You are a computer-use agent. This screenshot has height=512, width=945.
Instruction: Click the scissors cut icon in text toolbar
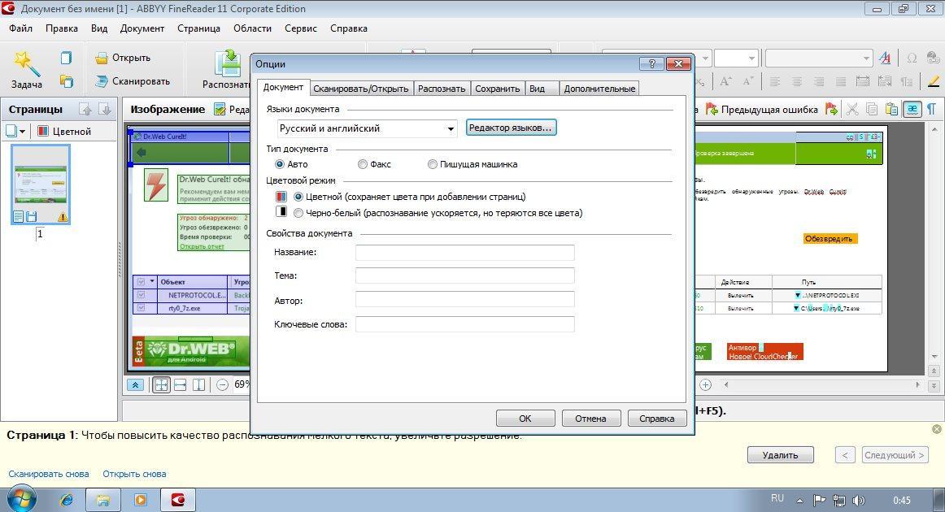tap(851, 109)
